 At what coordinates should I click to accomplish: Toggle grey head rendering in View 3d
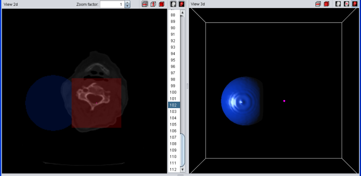tap(338, 4)
